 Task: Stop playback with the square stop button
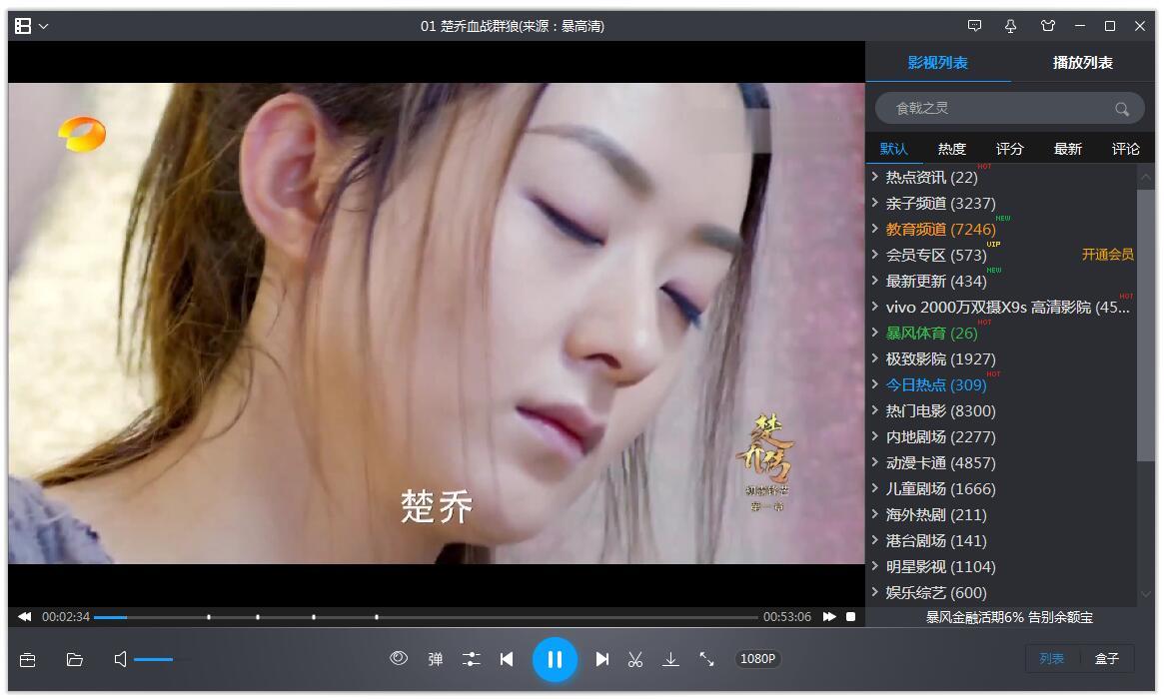pyautogui.click(x=850, y=617)
